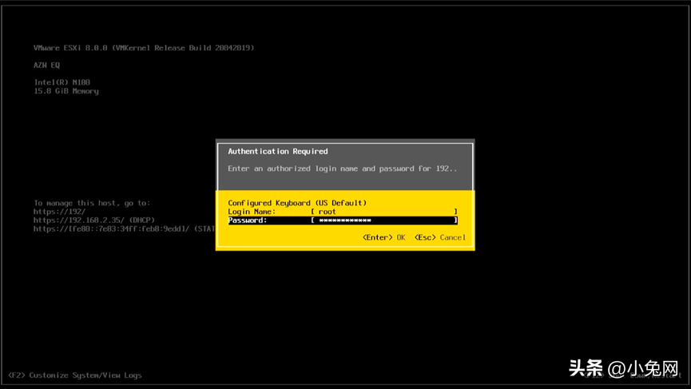
Task: Select F2 Customize System/View Logs option
Action: 75,375
